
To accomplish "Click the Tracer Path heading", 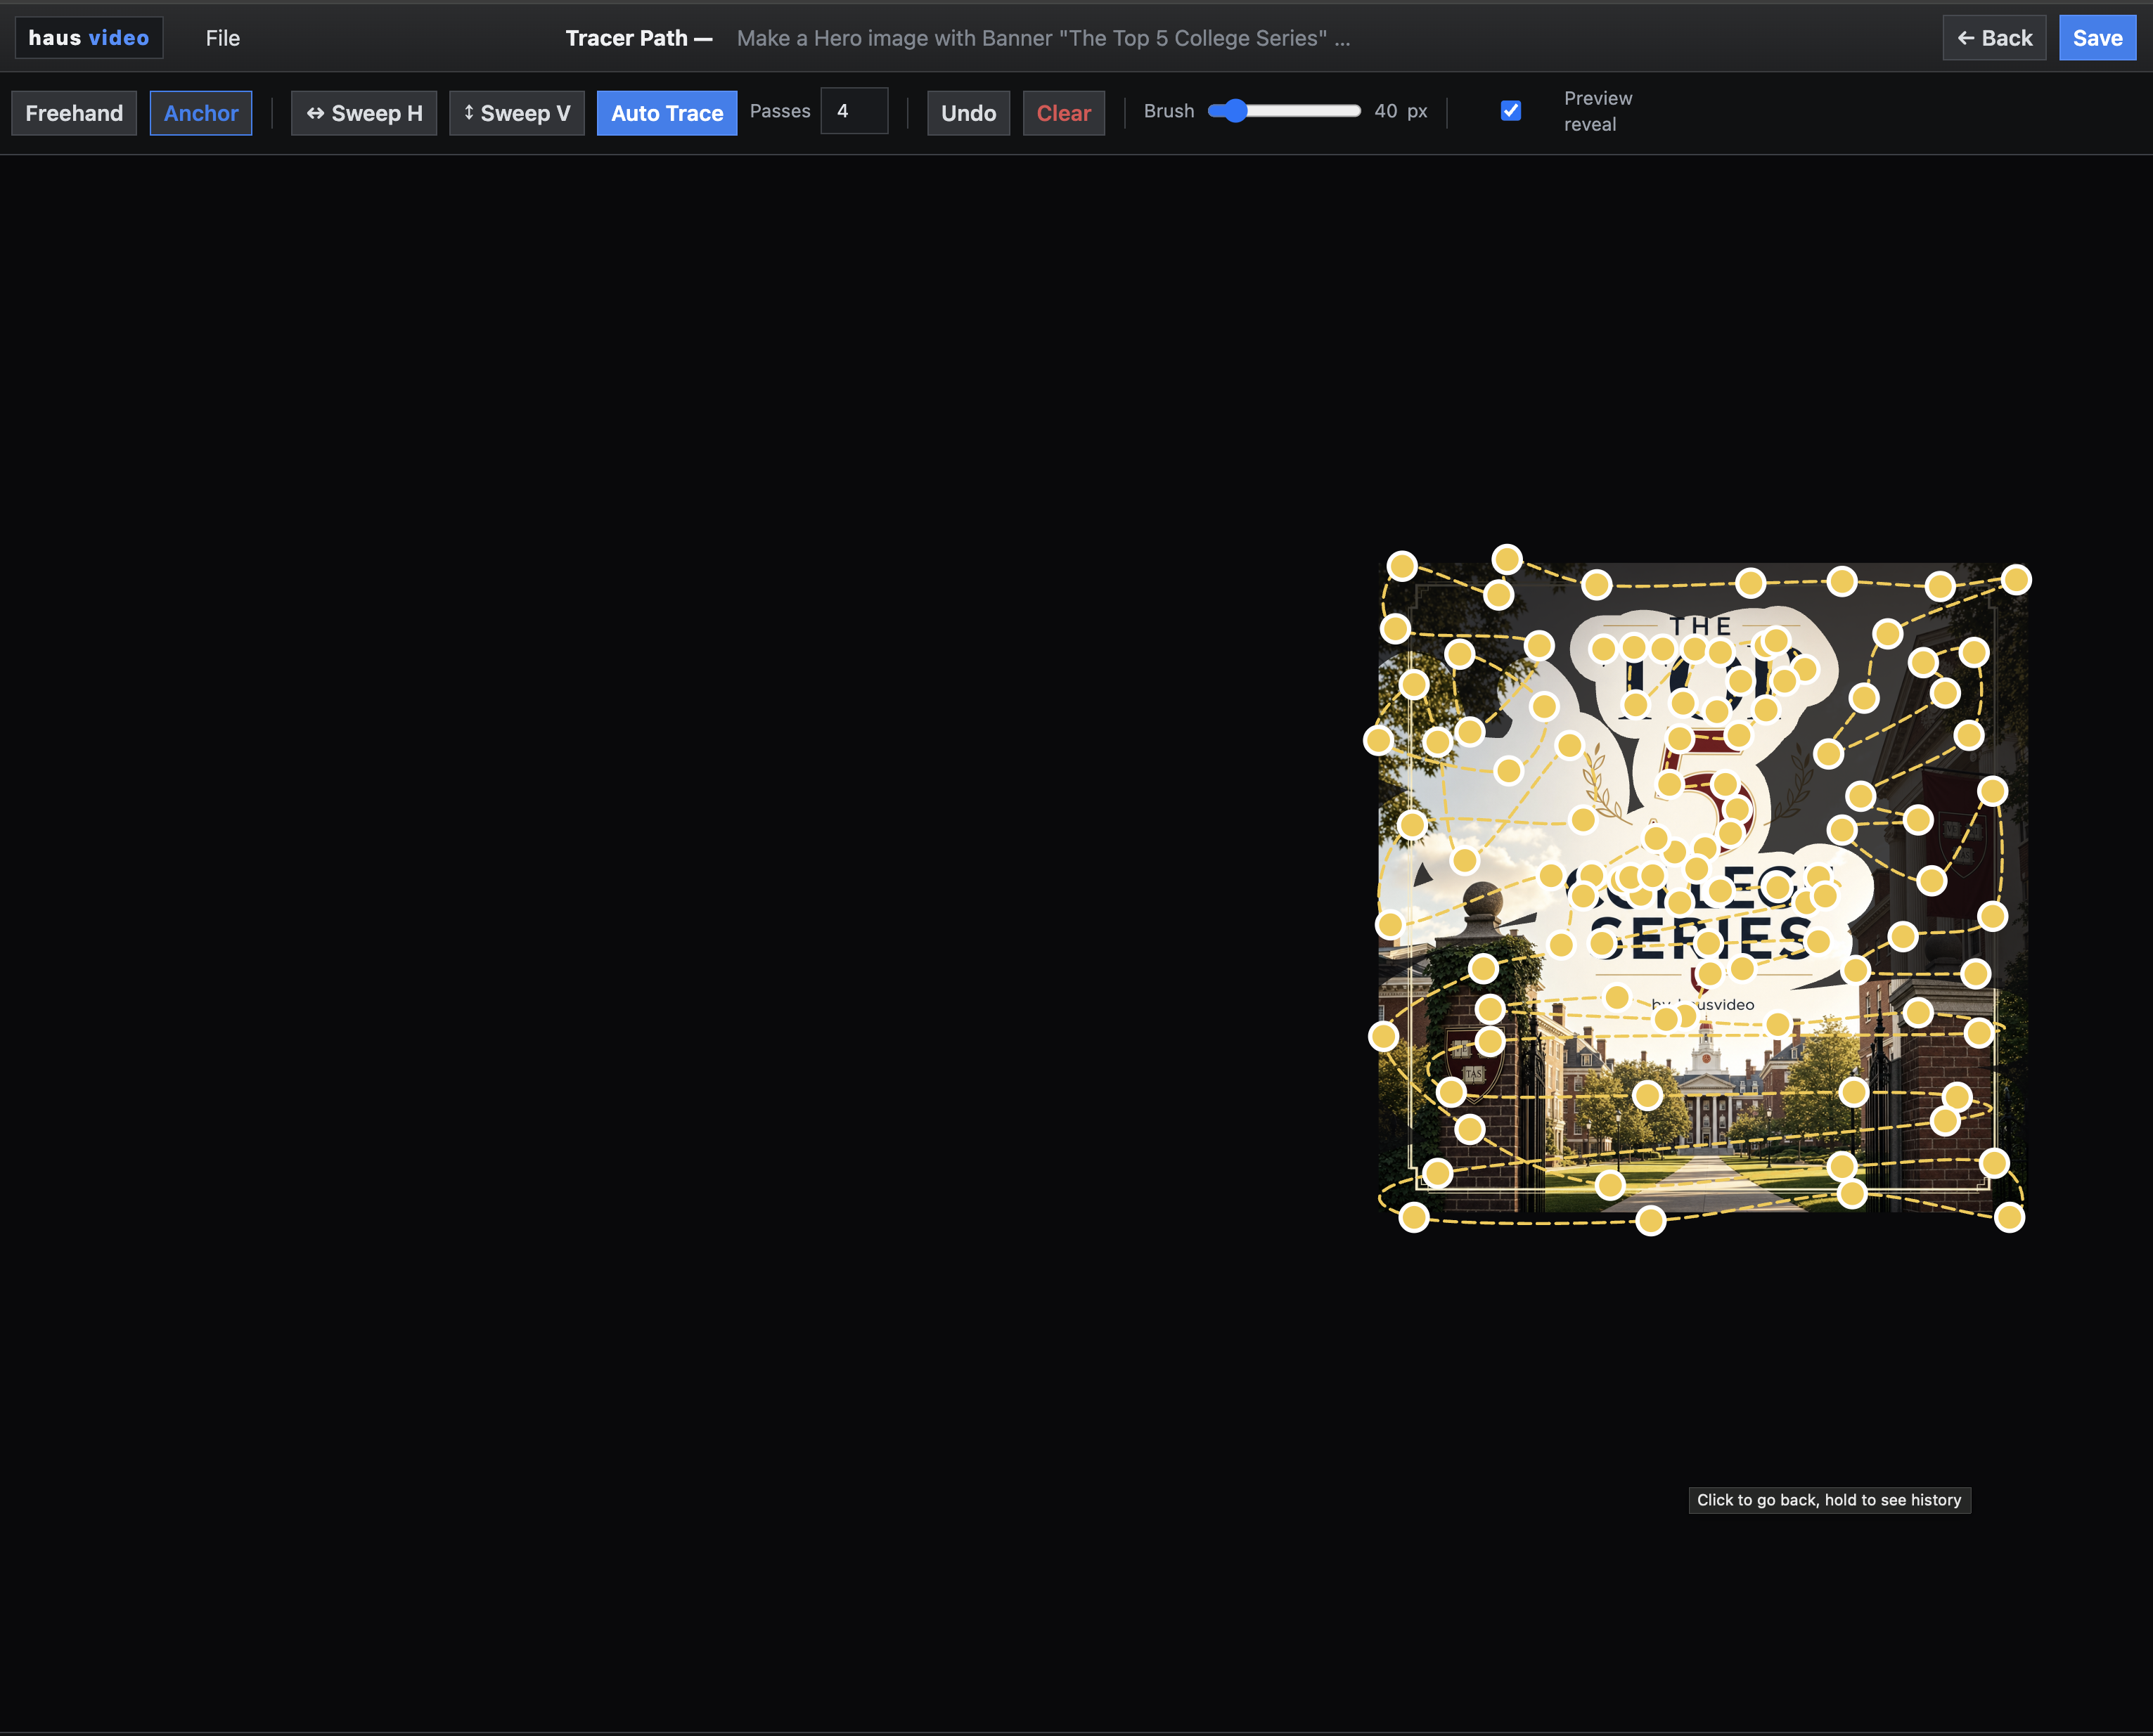I will (x=638, y=38).
